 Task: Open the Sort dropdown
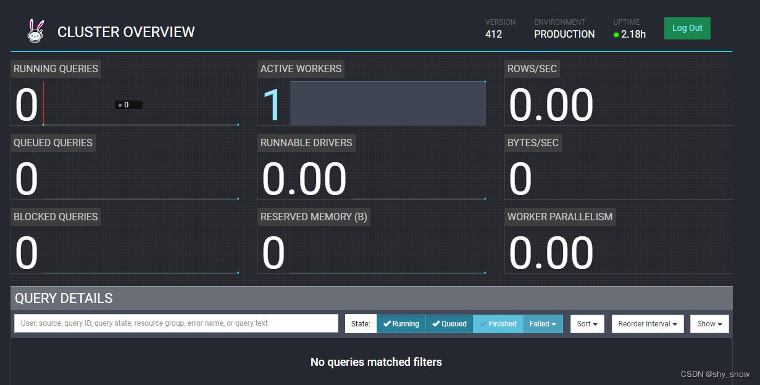pos(587,324)
